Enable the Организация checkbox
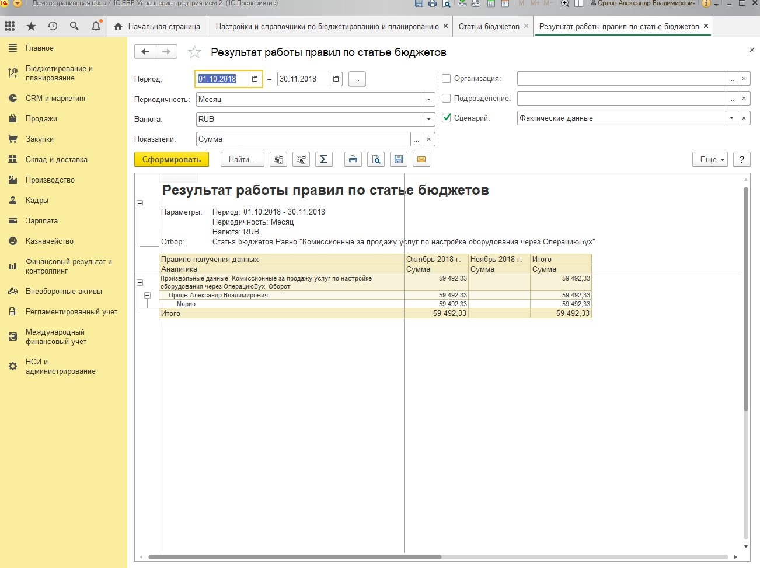Image resolution: width=760 pixels, height=568 pixels. tap(447, 79)
